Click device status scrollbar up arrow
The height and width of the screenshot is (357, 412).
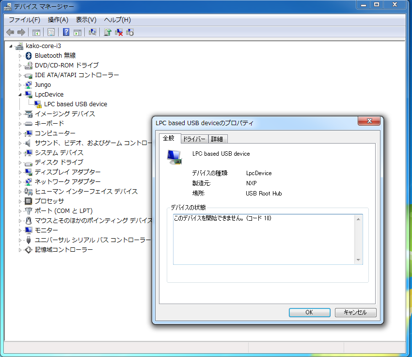tap(358, 219)
